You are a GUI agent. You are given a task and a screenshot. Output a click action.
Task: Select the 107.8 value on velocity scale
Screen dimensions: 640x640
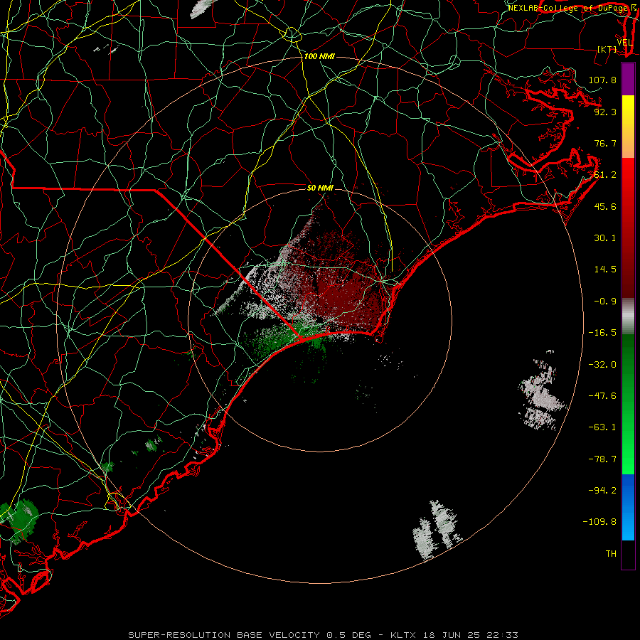pos(602,80)
